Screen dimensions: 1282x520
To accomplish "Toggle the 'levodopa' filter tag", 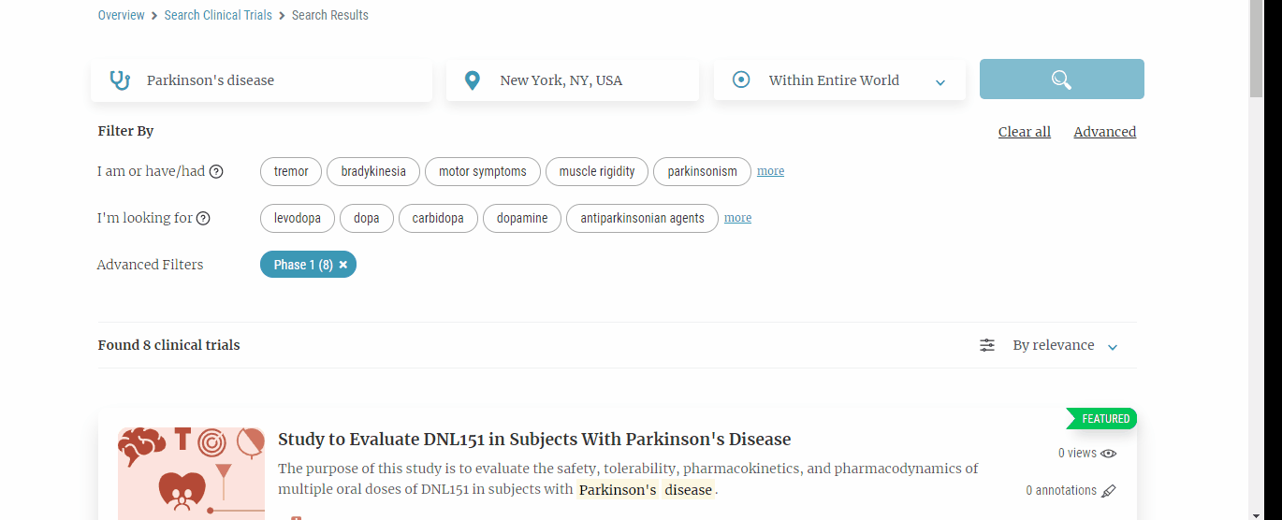I will click(298, 218).
